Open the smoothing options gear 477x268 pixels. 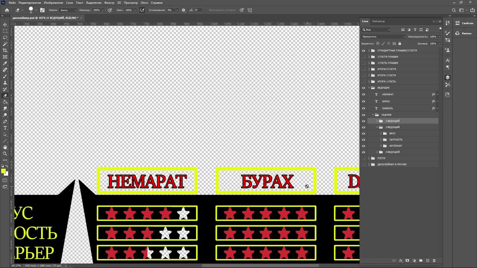point(183,10)
